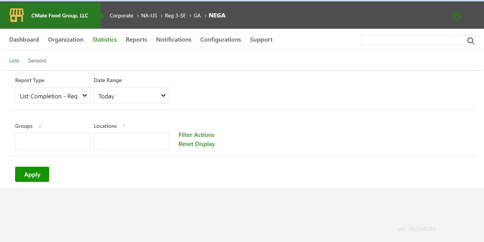Focus the Groups input field

53,141
